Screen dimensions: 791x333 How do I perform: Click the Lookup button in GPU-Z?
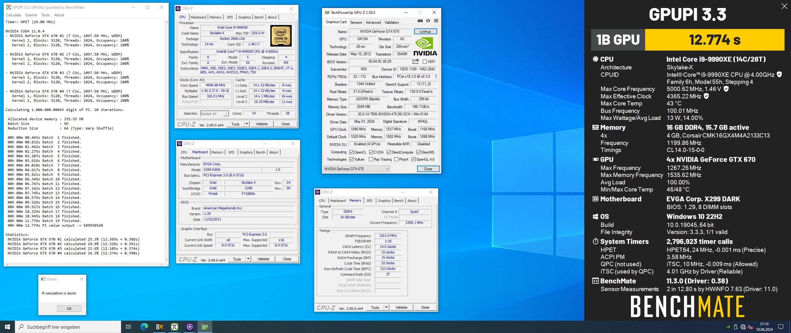pyautogui.click(x=425, y=31)
